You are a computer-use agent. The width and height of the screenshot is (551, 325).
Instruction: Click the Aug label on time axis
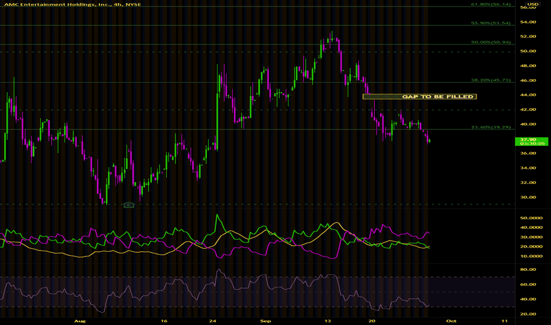click(80, 321)
